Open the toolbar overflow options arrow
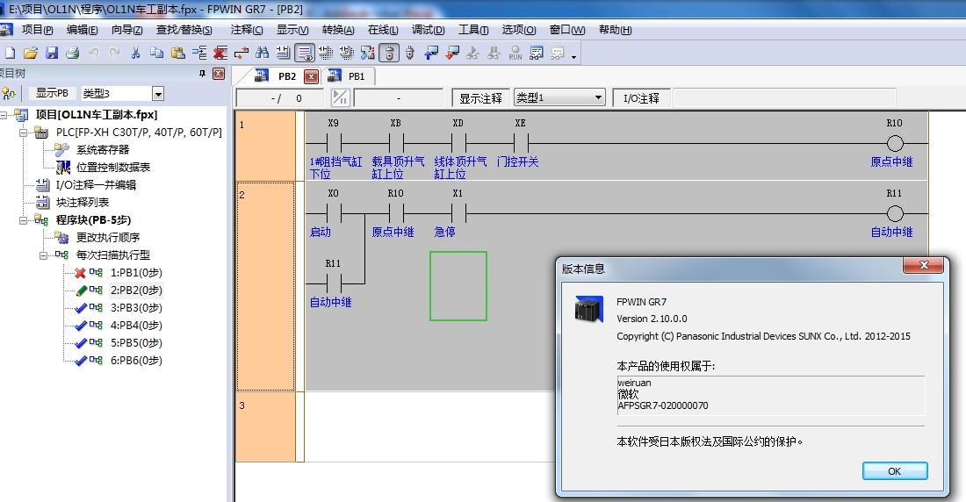The image size is (966, 502). tap(573, 56)
